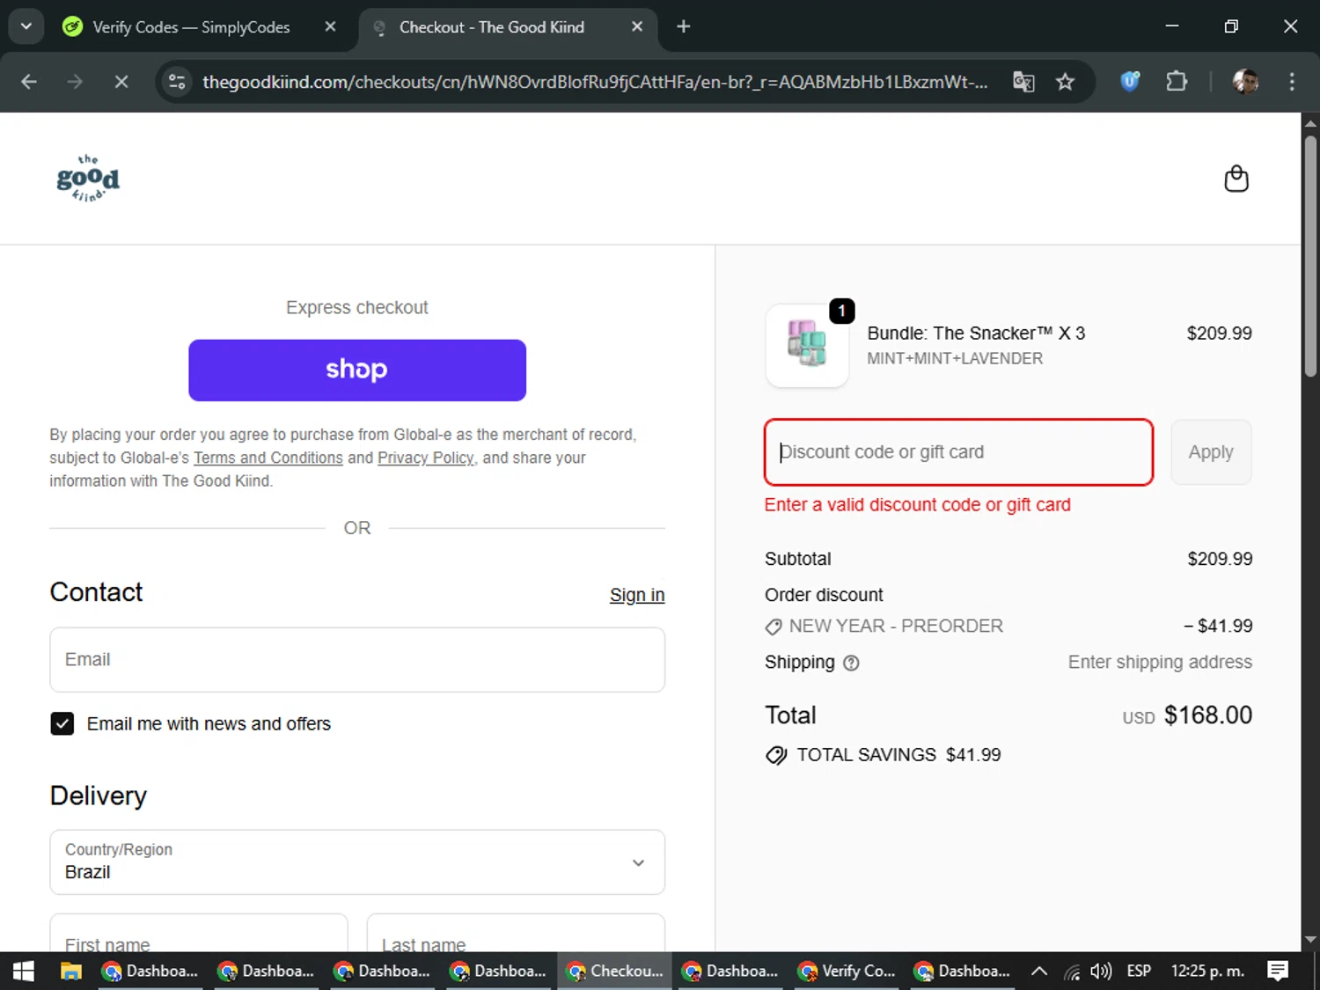Go back using the browser back arrow

[x=29, y=82]
